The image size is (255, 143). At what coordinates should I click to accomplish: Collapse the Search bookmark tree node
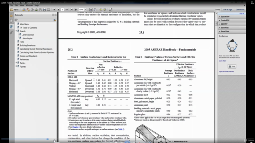click(x=16, y=31)
